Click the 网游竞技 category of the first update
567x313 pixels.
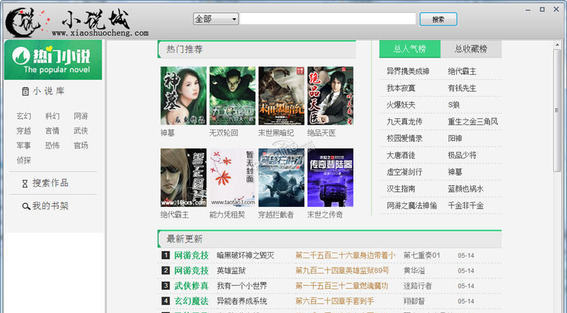[192, 255]
